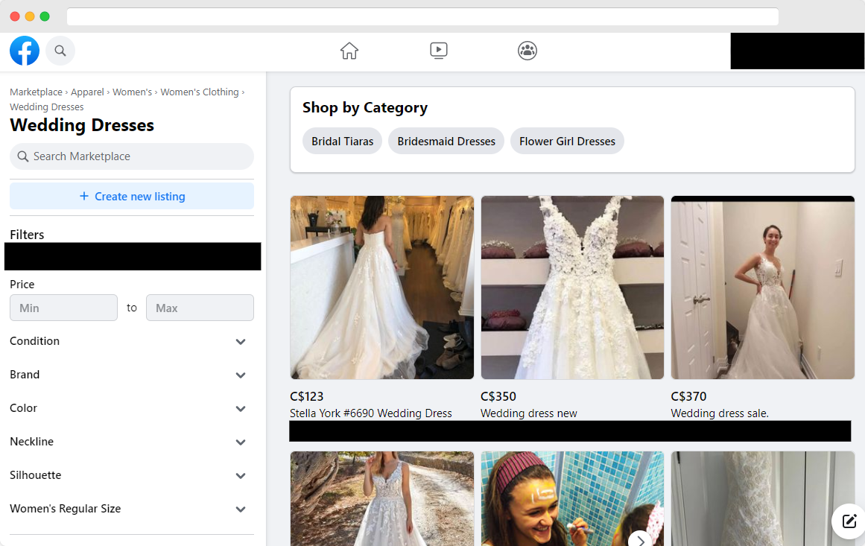
Task: Click 'Stella York #6690 Wedding Dress' title
Action: 371,413
